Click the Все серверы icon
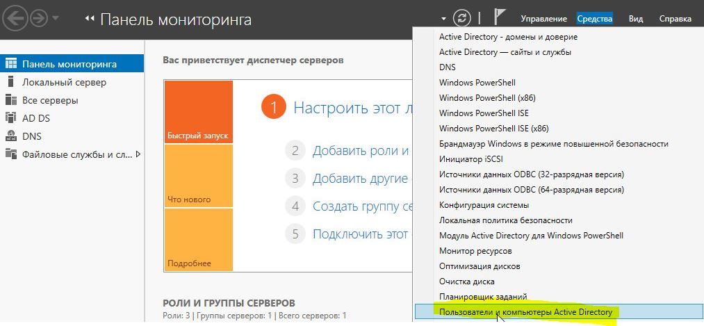 [x=11, y=99]
